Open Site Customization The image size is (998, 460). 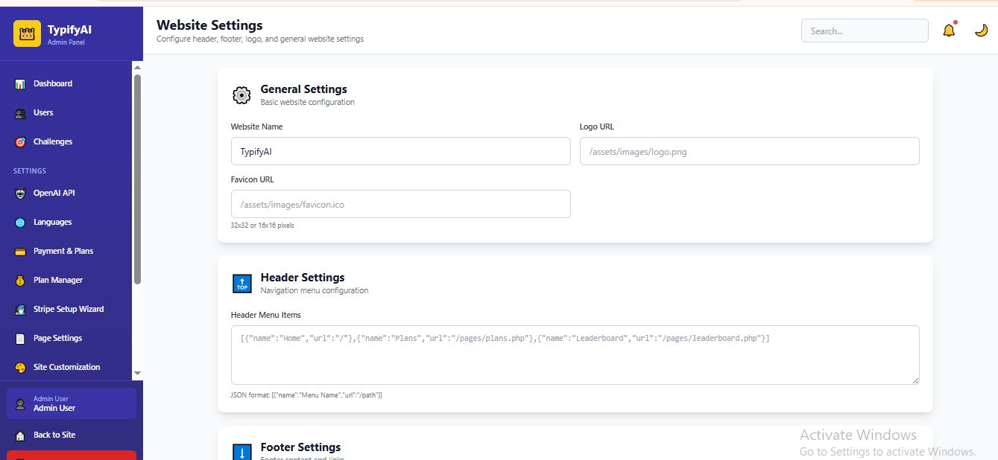(x=66, y=368)
